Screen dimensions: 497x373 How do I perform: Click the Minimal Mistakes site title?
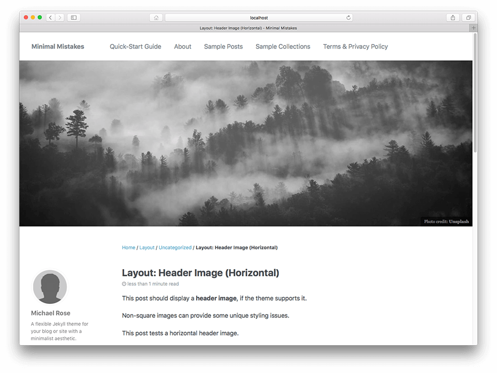click(x=57, y=46)
